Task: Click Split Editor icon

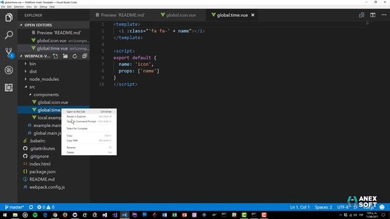Action: click(372, 15)
